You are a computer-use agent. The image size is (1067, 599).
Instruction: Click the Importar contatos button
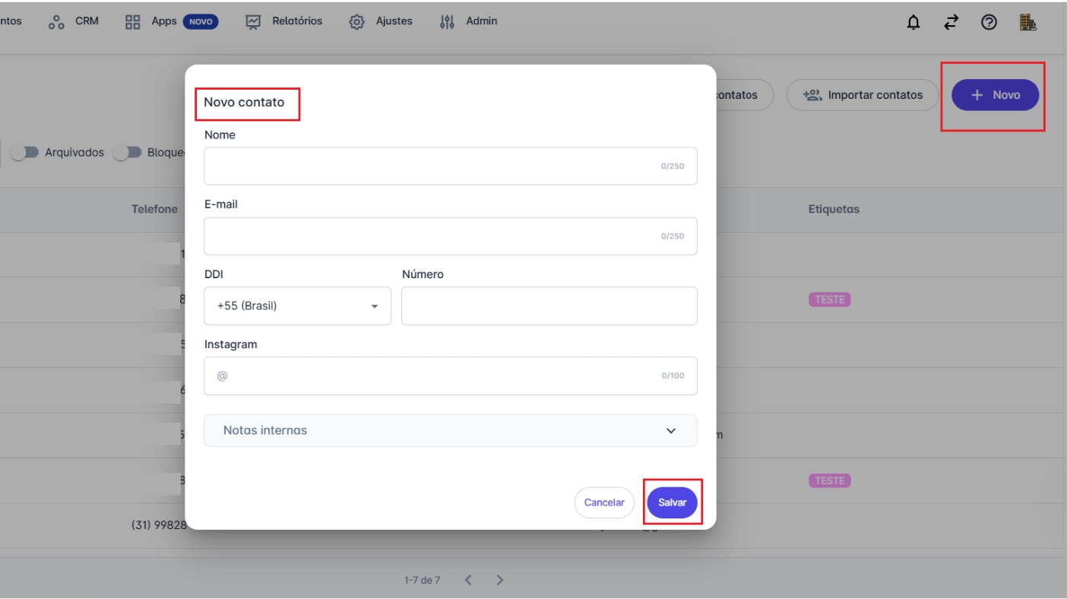coord(863,95)
